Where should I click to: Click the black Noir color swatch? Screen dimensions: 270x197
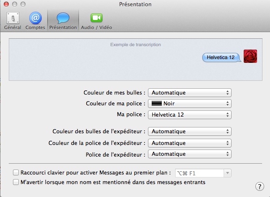point(156,103)
